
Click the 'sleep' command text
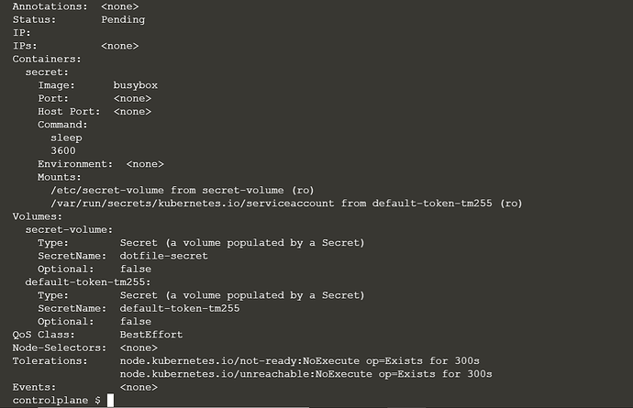[66, 138]
